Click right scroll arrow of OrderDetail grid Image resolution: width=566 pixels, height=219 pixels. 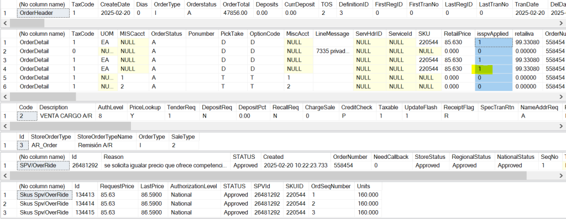(562, 97)
